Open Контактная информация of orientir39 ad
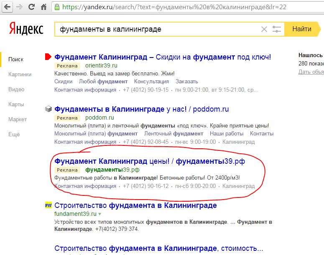 (x=85, y=90)
